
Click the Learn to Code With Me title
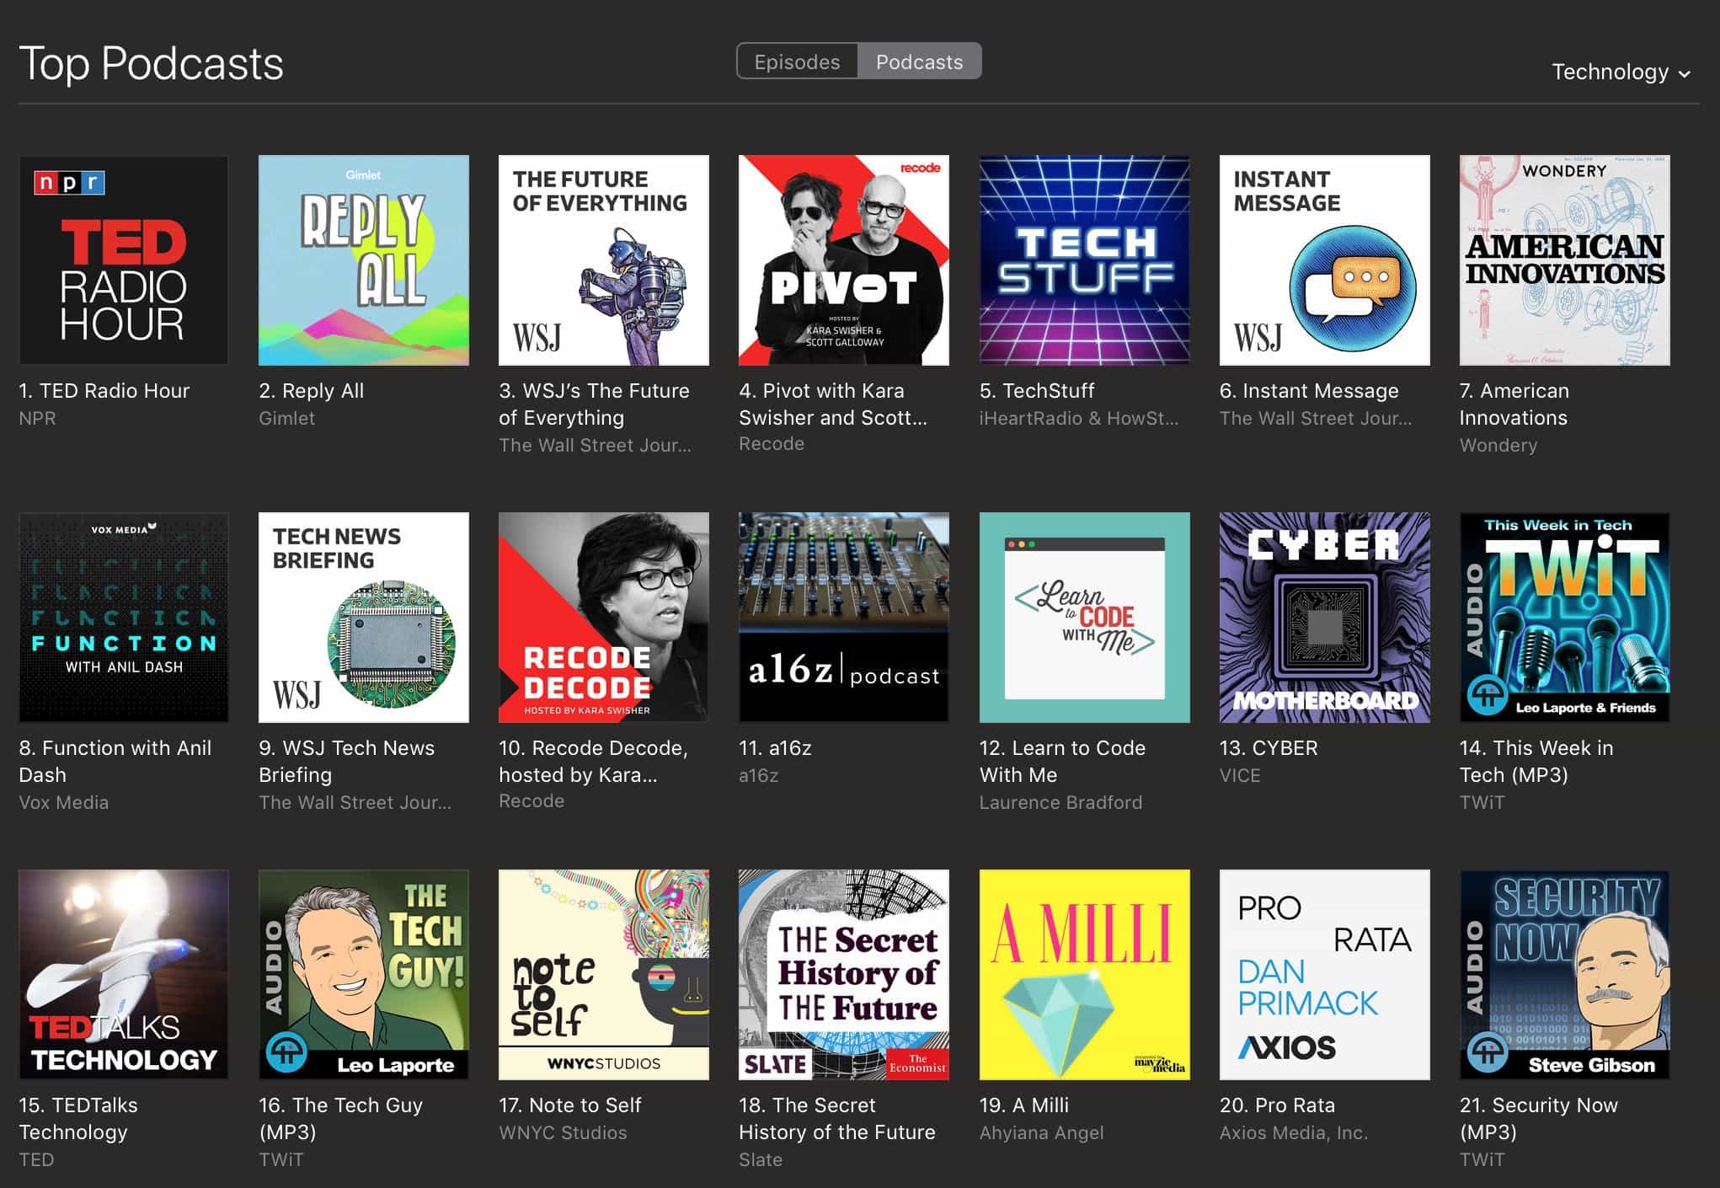tap(1061, 761)
